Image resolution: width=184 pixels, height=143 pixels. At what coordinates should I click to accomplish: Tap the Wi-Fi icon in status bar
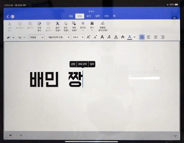168,5
